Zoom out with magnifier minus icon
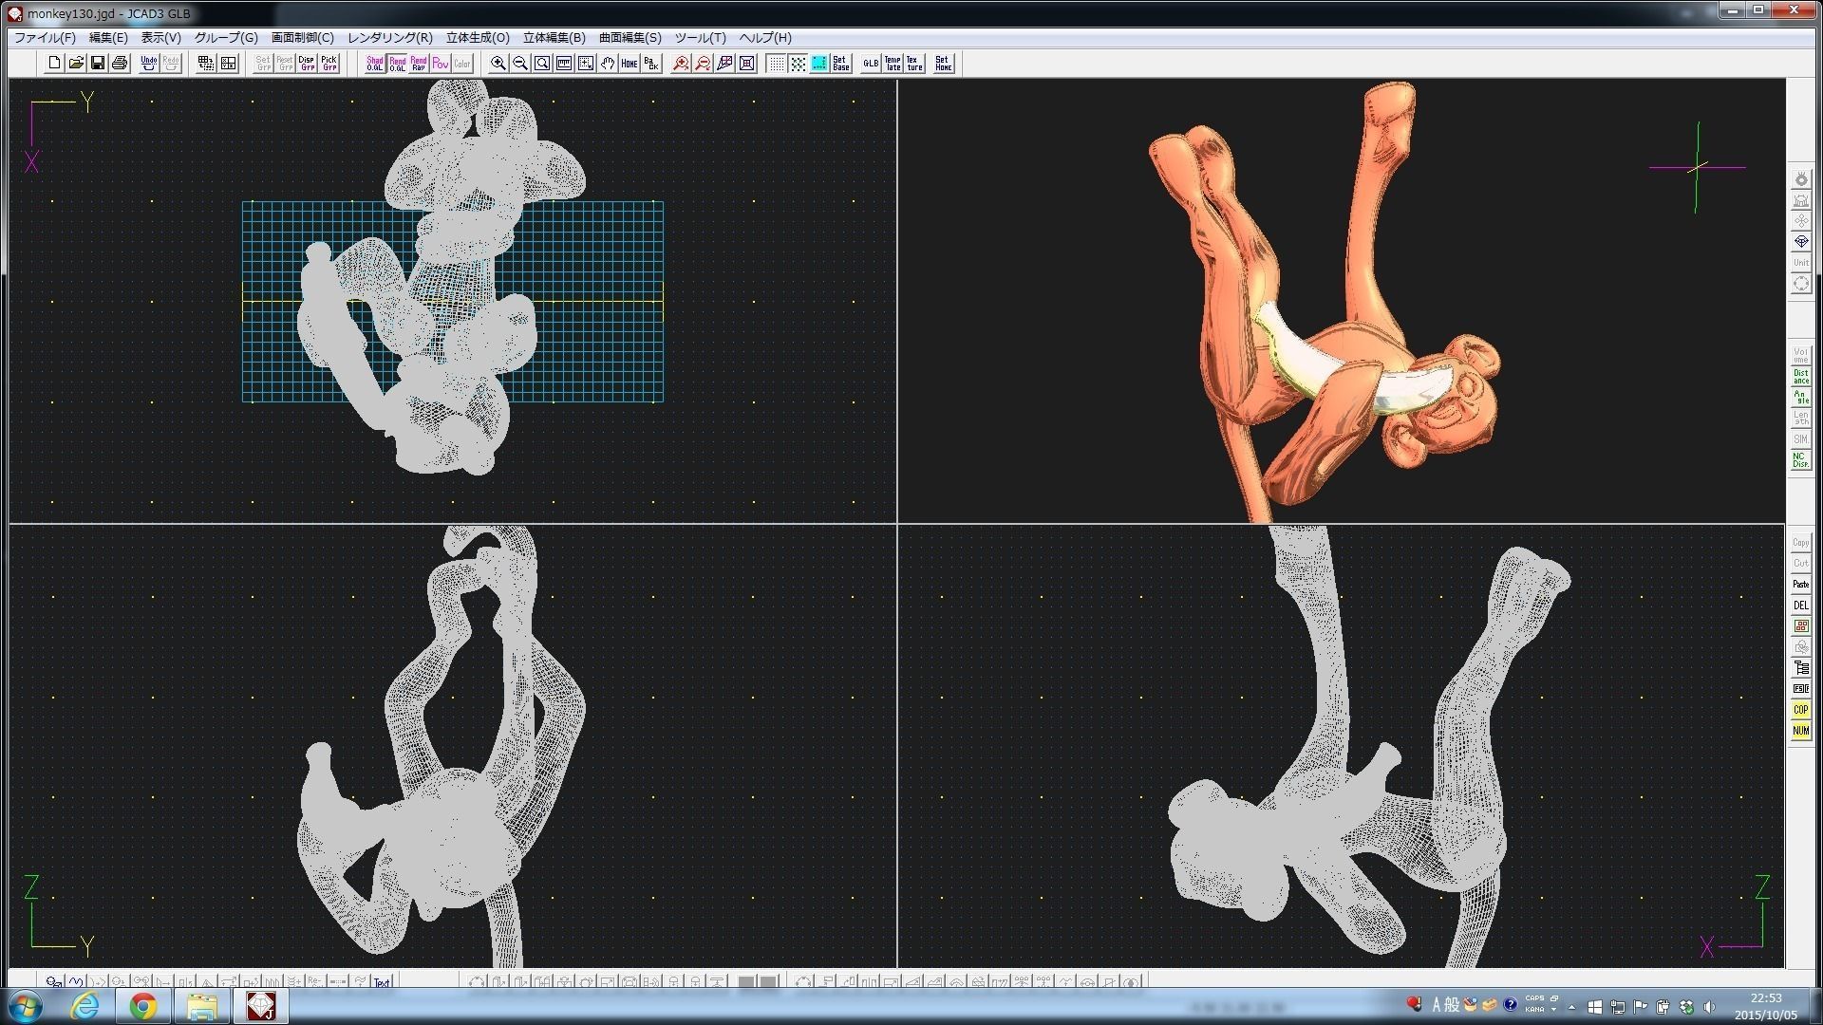 (x=520, y=64)
